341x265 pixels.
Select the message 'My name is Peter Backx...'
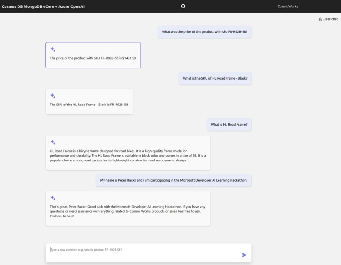pyautogui.click(x=174, y=180)
